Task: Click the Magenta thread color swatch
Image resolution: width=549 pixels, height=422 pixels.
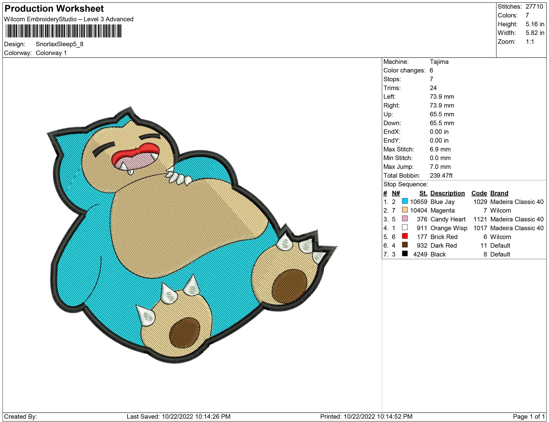Action: point(405,210)
